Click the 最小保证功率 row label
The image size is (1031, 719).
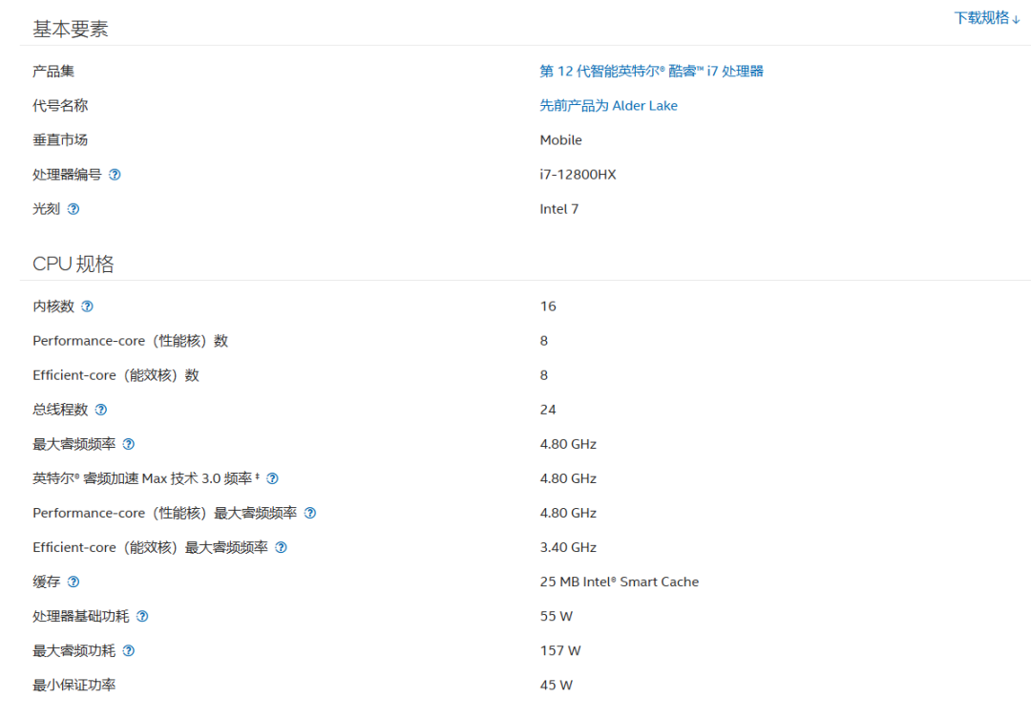(x=74, y=685)
